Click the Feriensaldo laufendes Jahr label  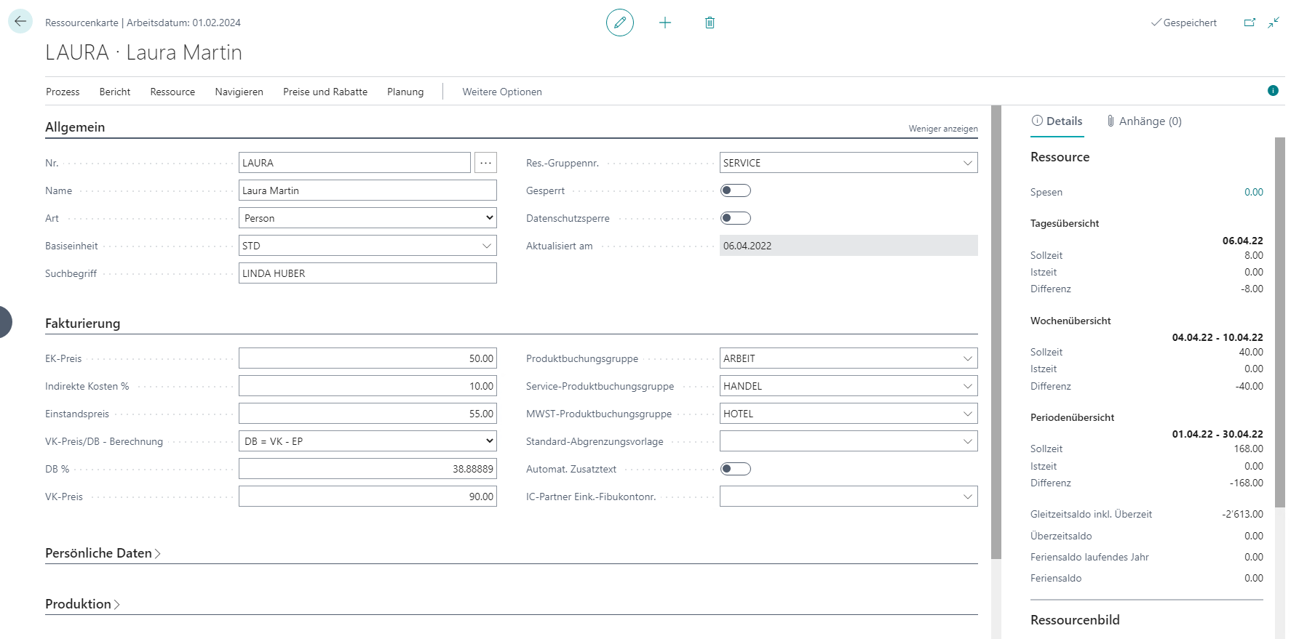pyautogui.click(x=1089, y=557)
